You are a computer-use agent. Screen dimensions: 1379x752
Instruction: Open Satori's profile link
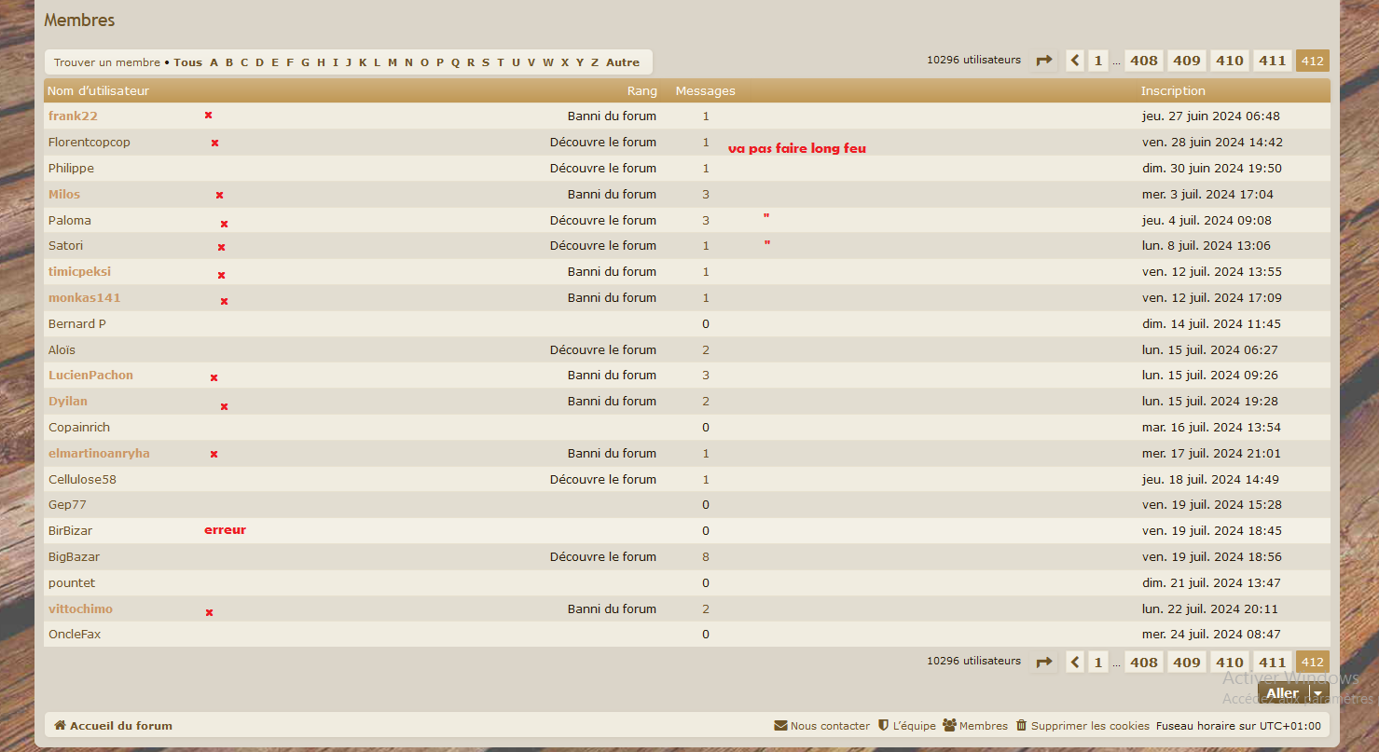click(x=65, y=246)
